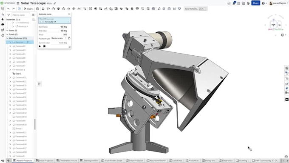The image size is (289, 163).
Task: Click the Onshape logo
Action: point(8,3)
